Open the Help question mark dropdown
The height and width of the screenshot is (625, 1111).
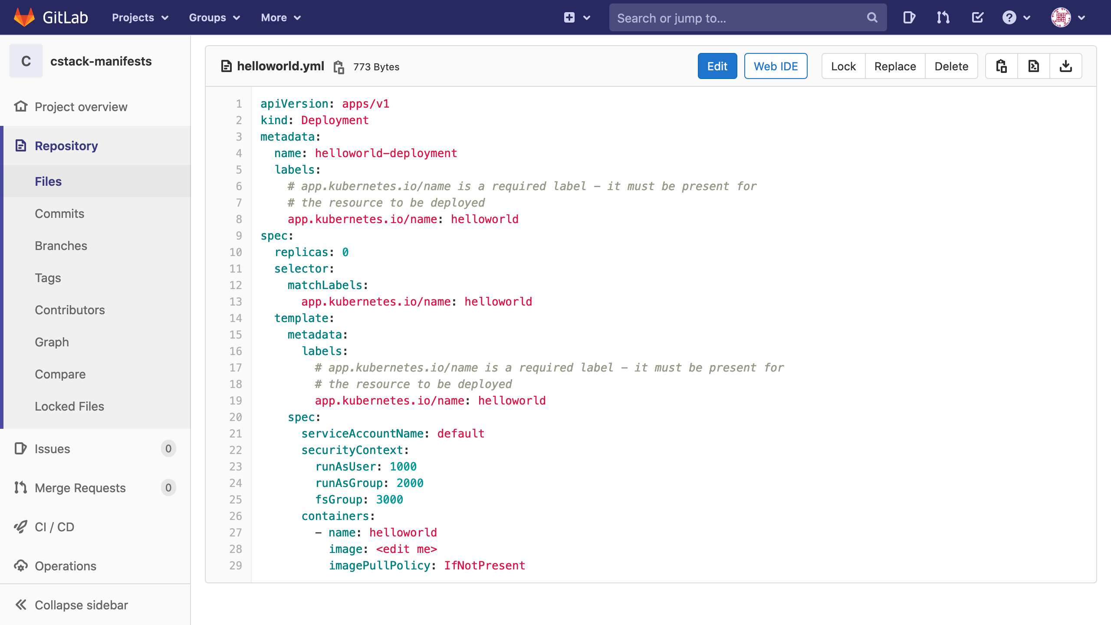(x=1016, y=17)
